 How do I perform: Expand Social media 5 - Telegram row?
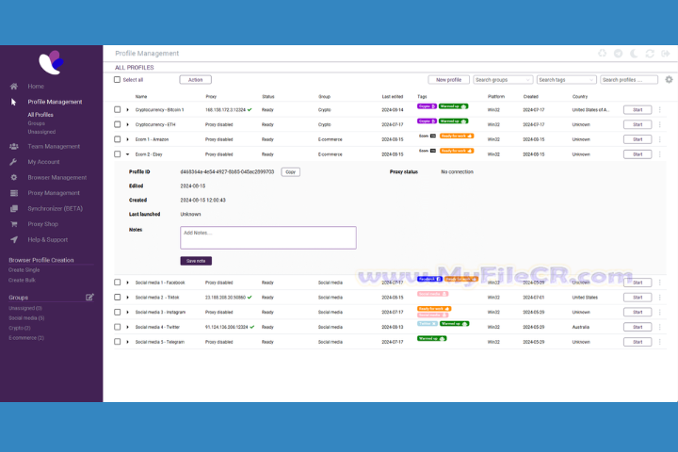click(127, 342)
